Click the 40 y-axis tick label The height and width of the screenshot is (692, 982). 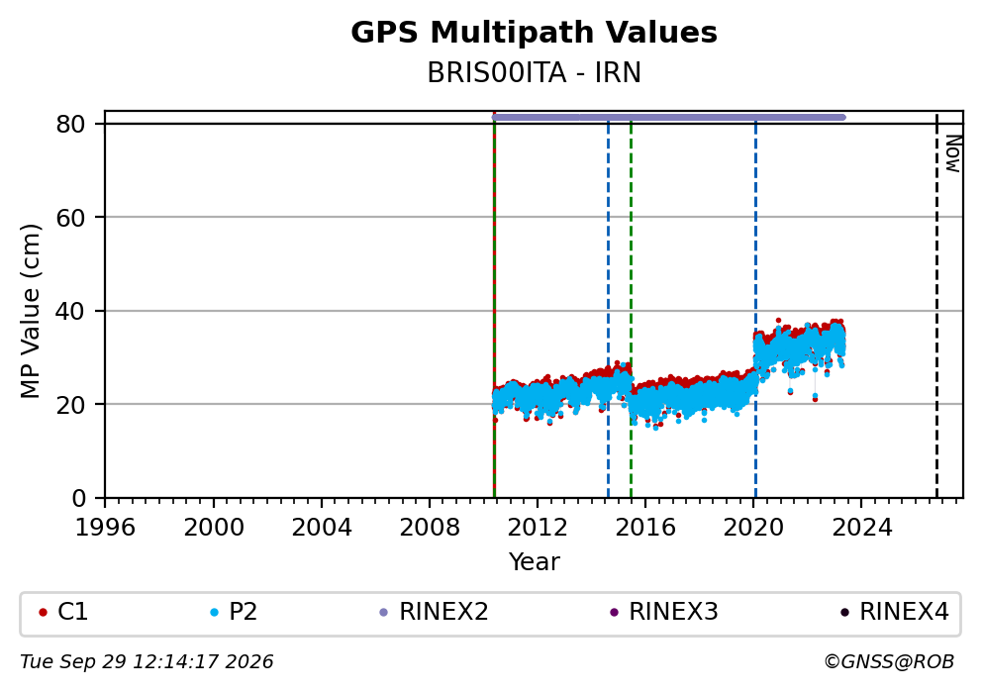point(70,311)
